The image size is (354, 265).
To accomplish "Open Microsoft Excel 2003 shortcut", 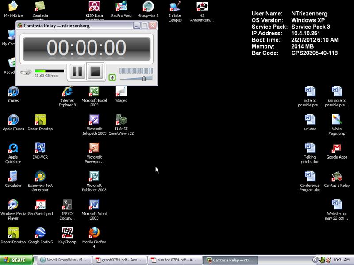I will tap(94, 96).
